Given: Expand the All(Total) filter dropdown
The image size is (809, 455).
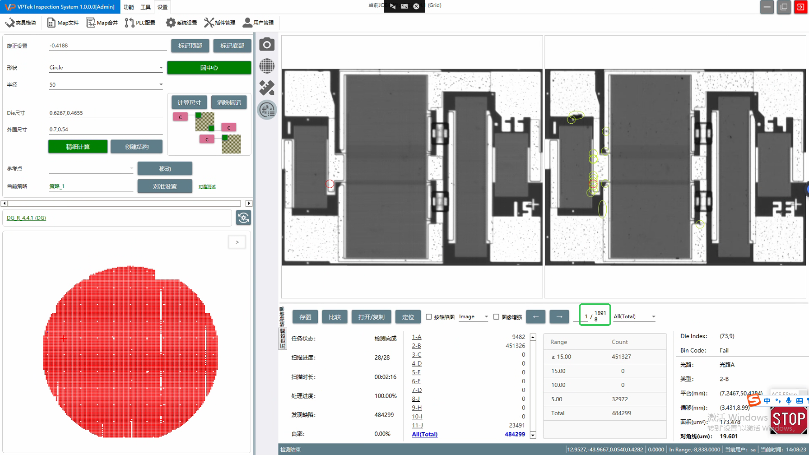Looking at the screenshot, I should click(653, 317).
